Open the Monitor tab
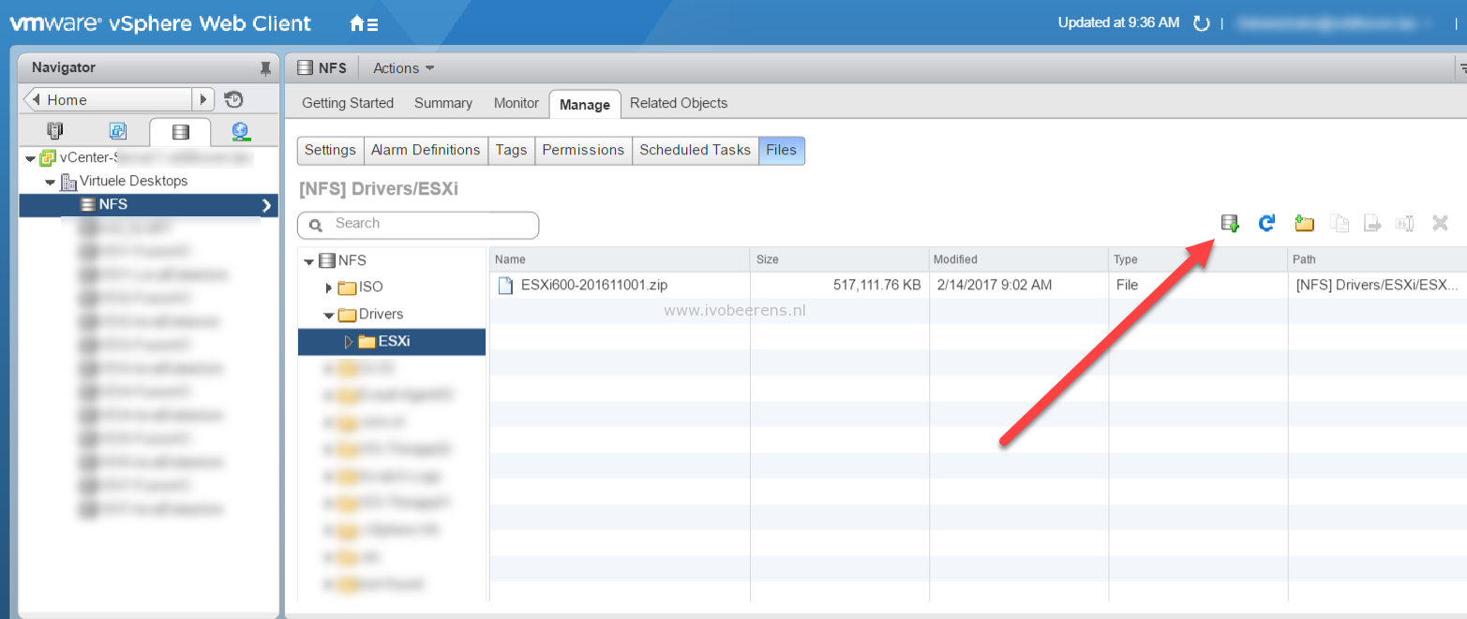1467x619 pixels. (516, 103)
